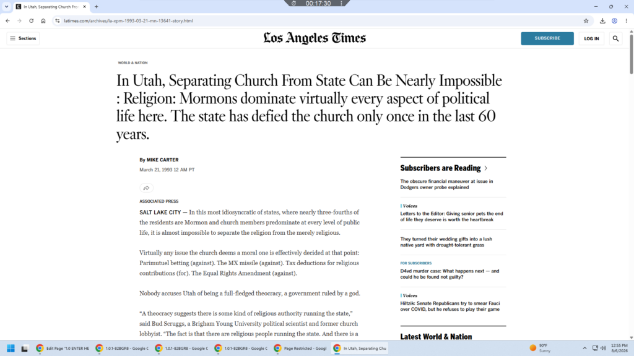634x356 pixels.
Task: Click the browser forward arrow
Action: tap(19, 20)
